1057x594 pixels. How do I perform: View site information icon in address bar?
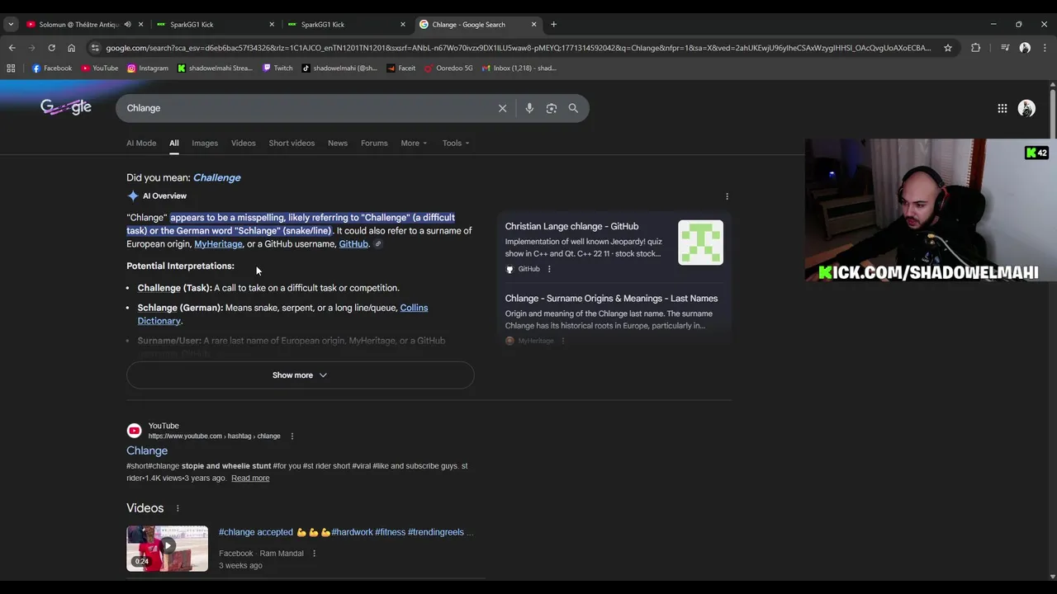[95, 48]
